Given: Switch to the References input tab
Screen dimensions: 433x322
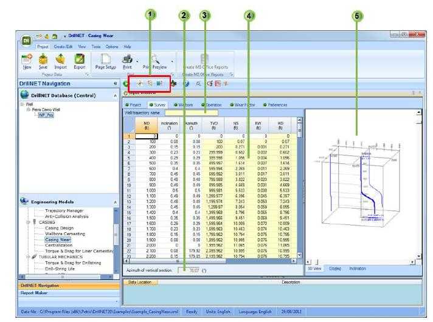Looking at the screenshot, I should point(275,105).
